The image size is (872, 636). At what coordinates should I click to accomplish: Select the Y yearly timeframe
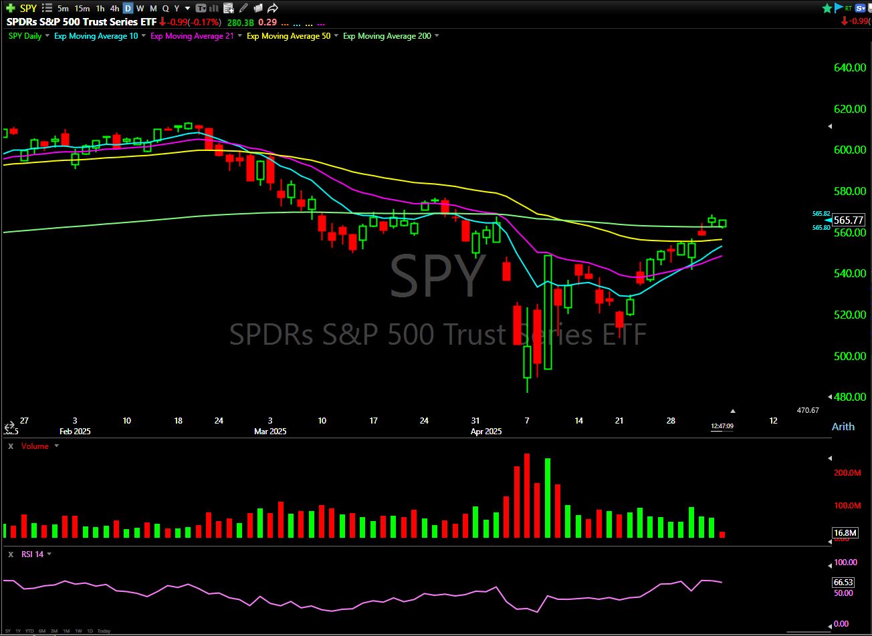tap(177, 8)
